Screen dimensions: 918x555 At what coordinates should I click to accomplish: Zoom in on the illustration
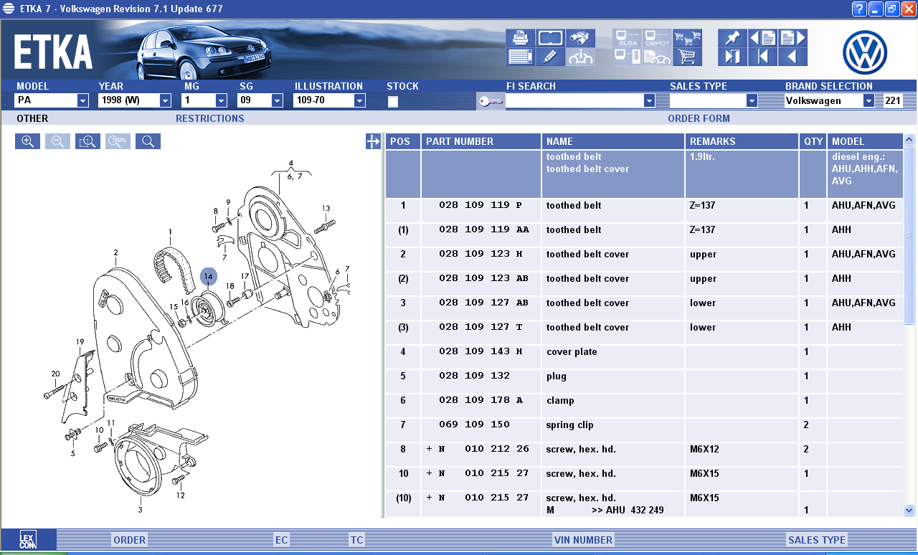(27, 141)
